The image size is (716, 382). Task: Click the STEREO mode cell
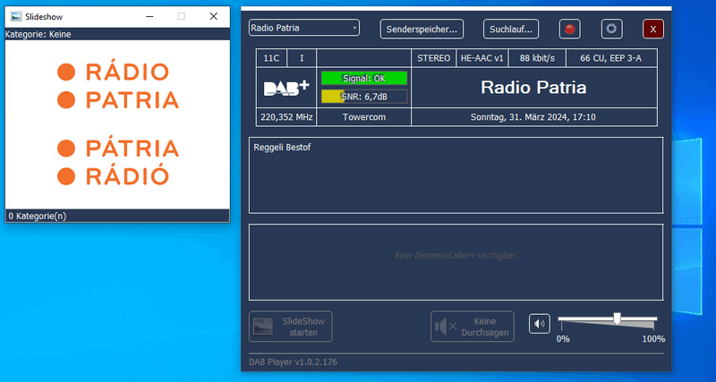click(x=433, y=58)
